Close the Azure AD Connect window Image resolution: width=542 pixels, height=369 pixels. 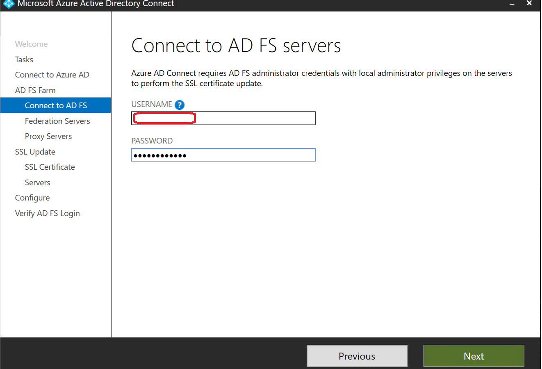pos(529,3)
